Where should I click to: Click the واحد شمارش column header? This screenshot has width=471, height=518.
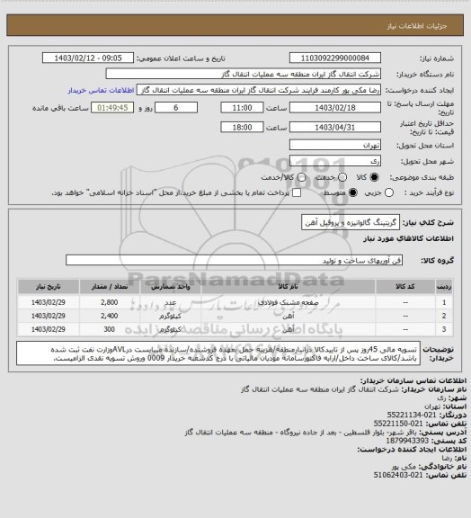(171, 286)
